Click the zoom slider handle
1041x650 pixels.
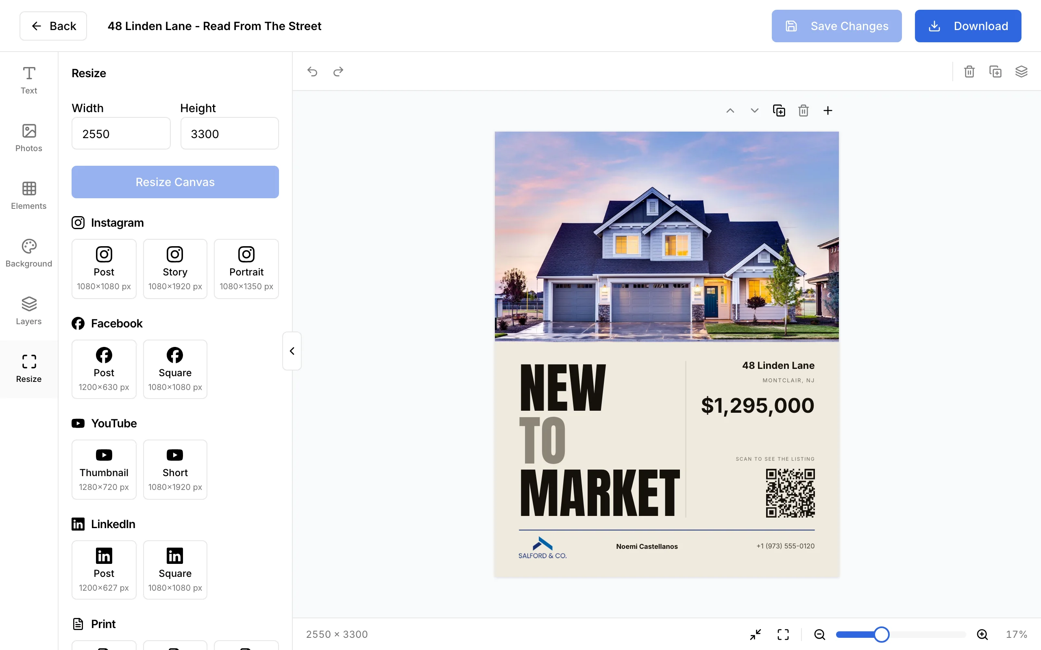pos(882,635)
